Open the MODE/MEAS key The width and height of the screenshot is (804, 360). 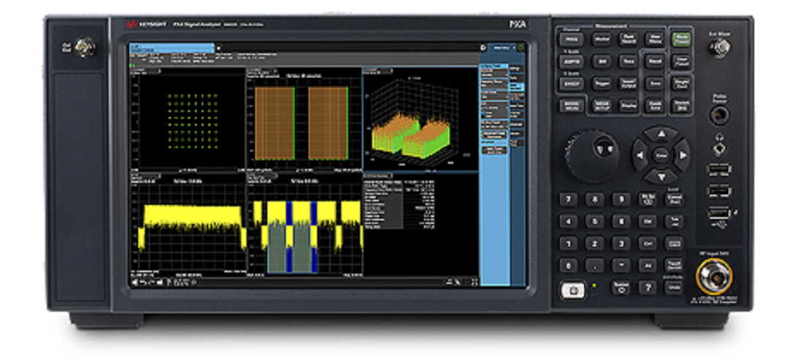click(x=572, y=105)
